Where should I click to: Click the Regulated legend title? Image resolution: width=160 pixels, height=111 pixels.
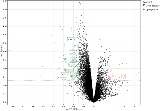coord(147,2)
